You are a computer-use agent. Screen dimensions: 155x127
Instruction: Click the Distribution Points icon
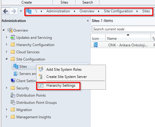point(13,95)
